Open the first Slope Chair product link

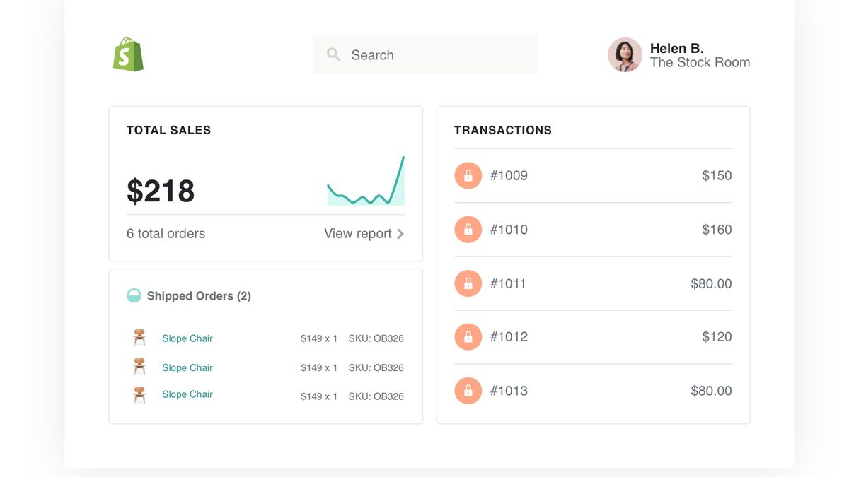point(187,338)
